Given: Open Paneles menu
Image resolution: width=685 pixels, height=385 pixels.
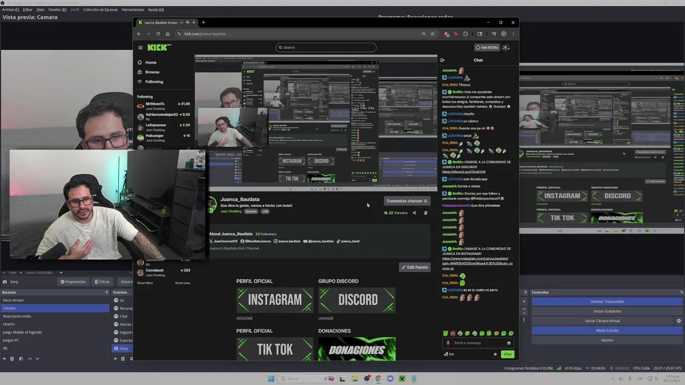Looking at the screenshot, I should [x=57, y=10].
